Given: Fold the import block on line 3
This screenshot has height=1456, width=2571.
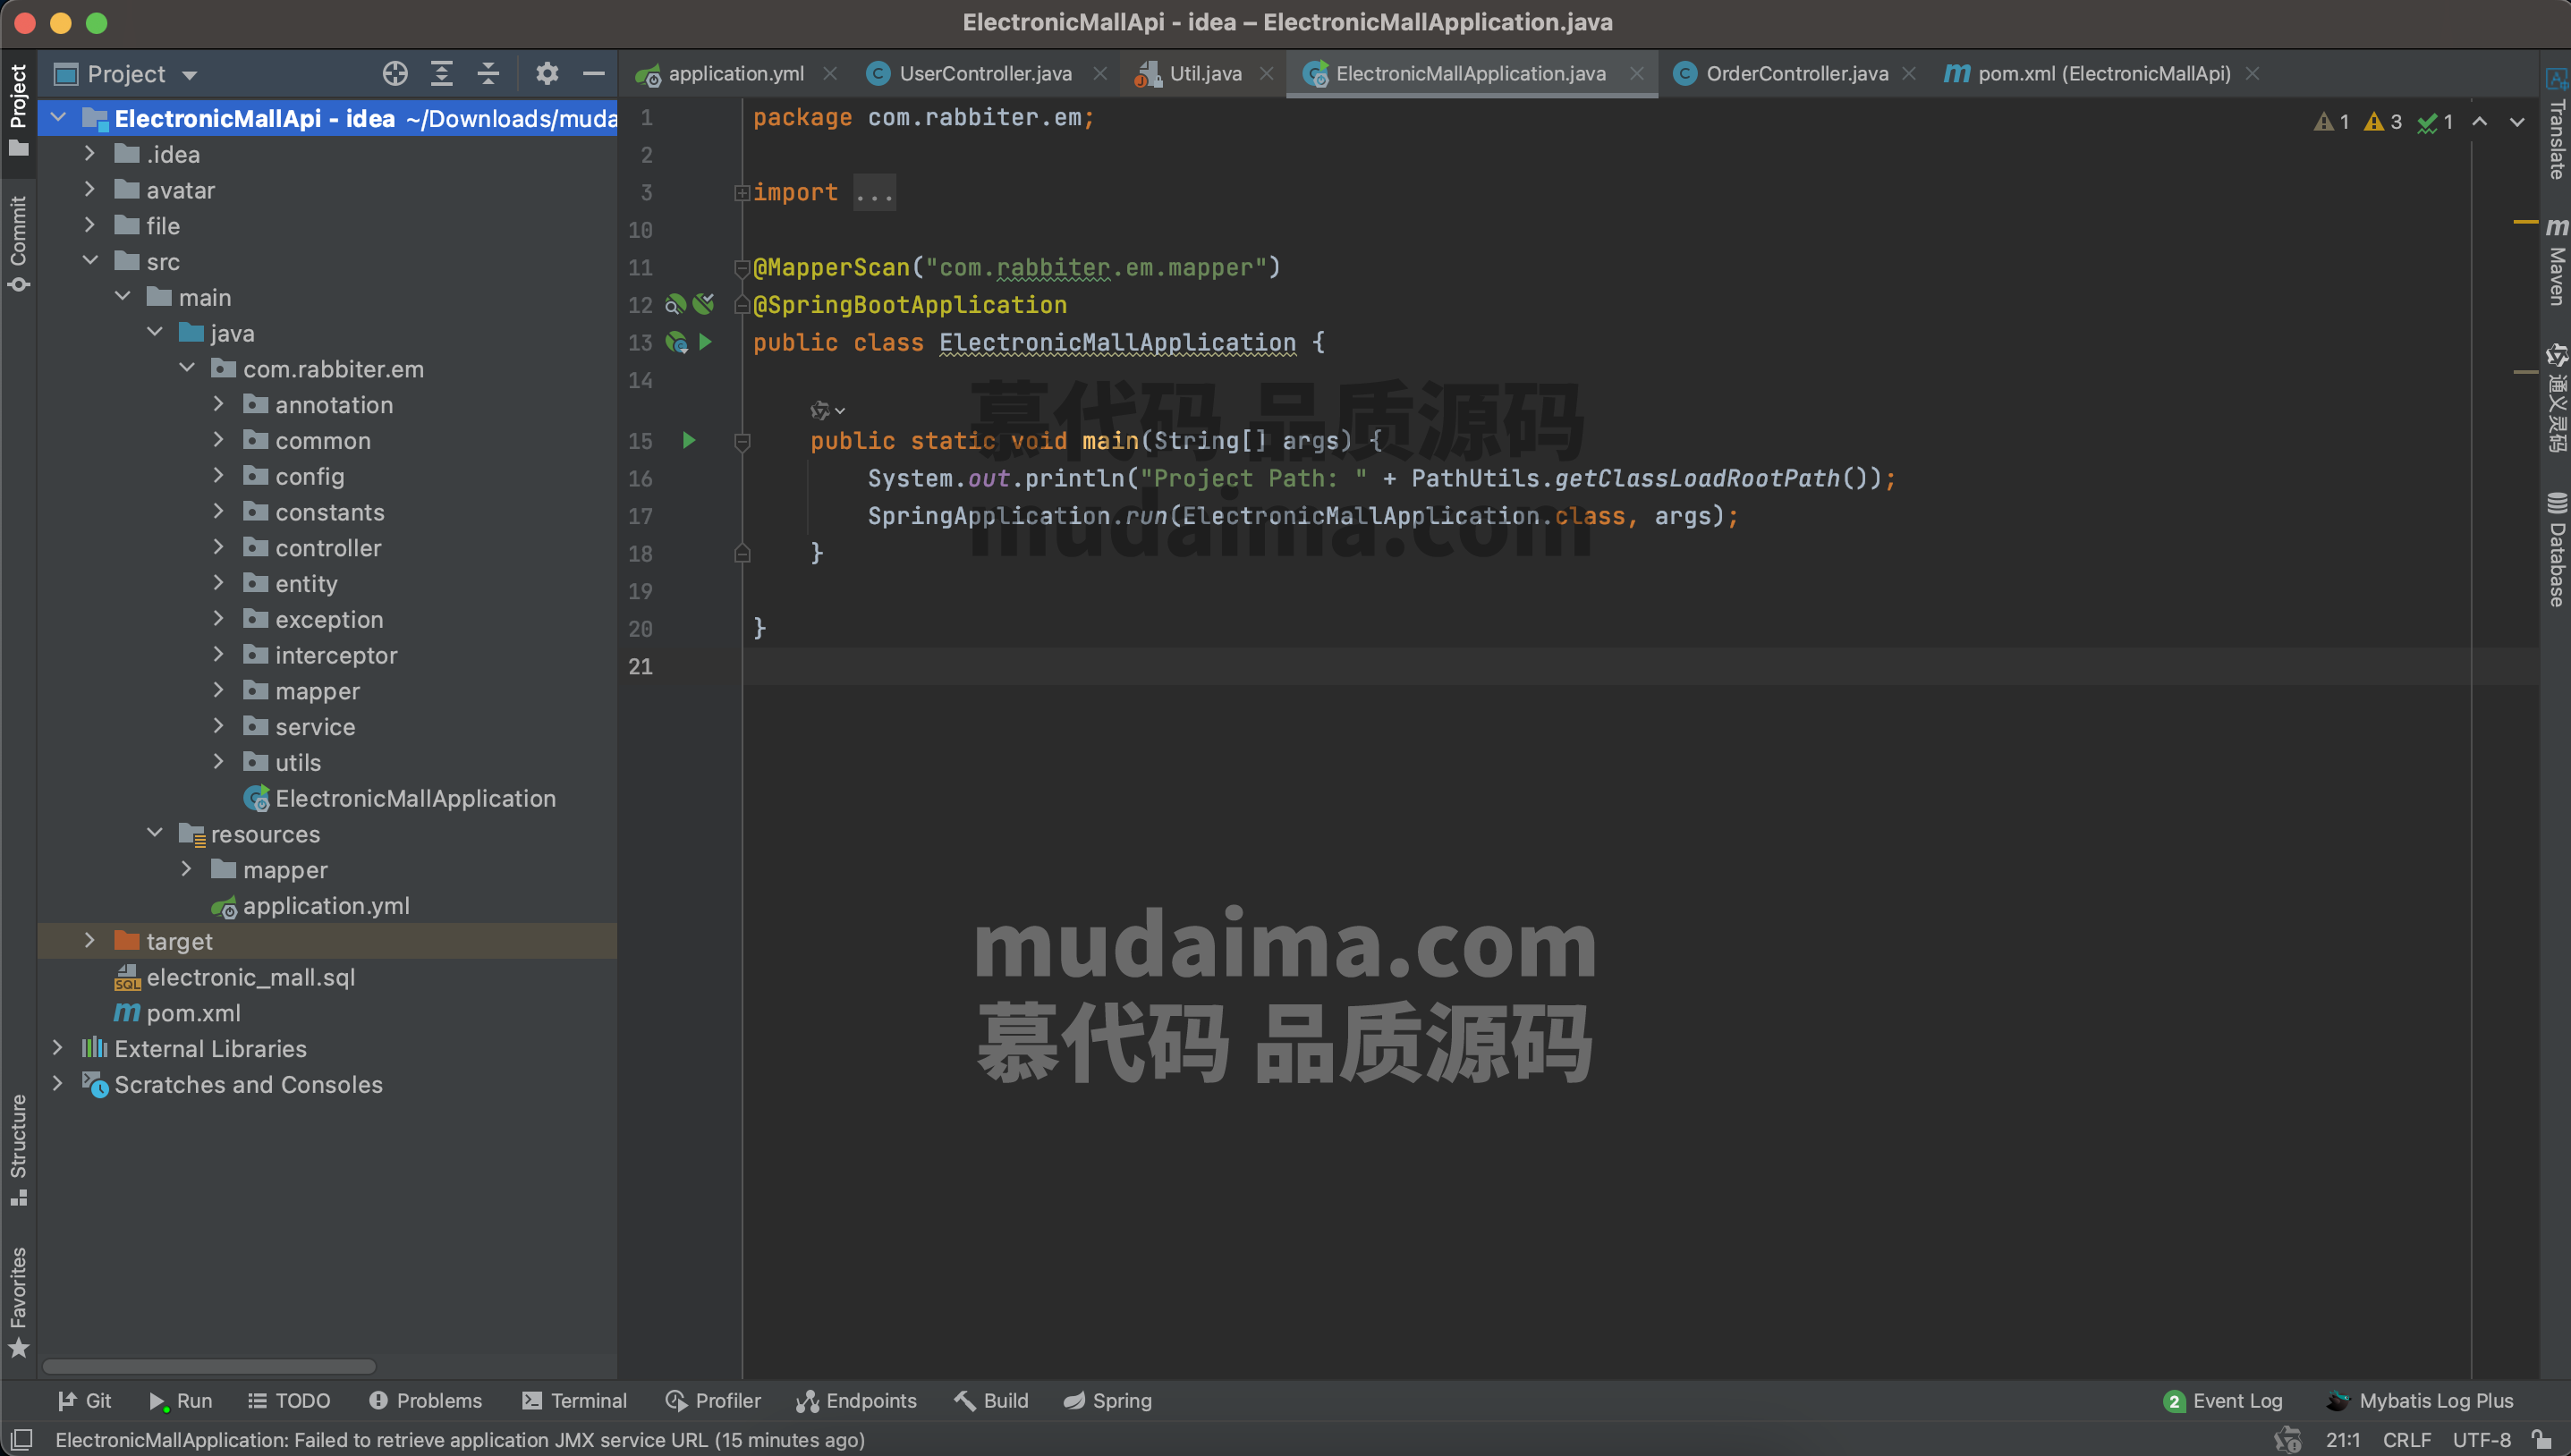Looking at the screenshot, I should pyautogui.click(x=742, y=192).
